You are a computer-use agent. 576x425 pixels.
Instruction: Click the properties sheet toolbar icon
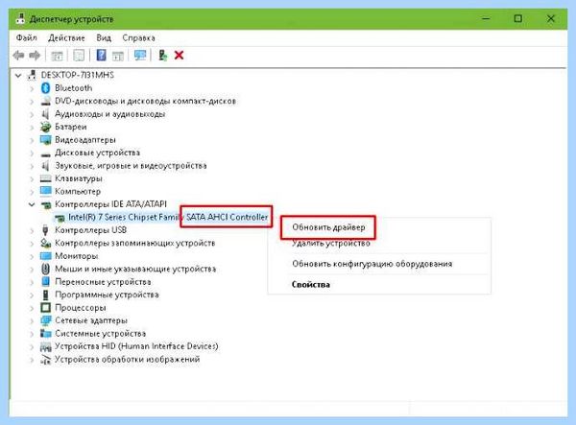point(79,56)
